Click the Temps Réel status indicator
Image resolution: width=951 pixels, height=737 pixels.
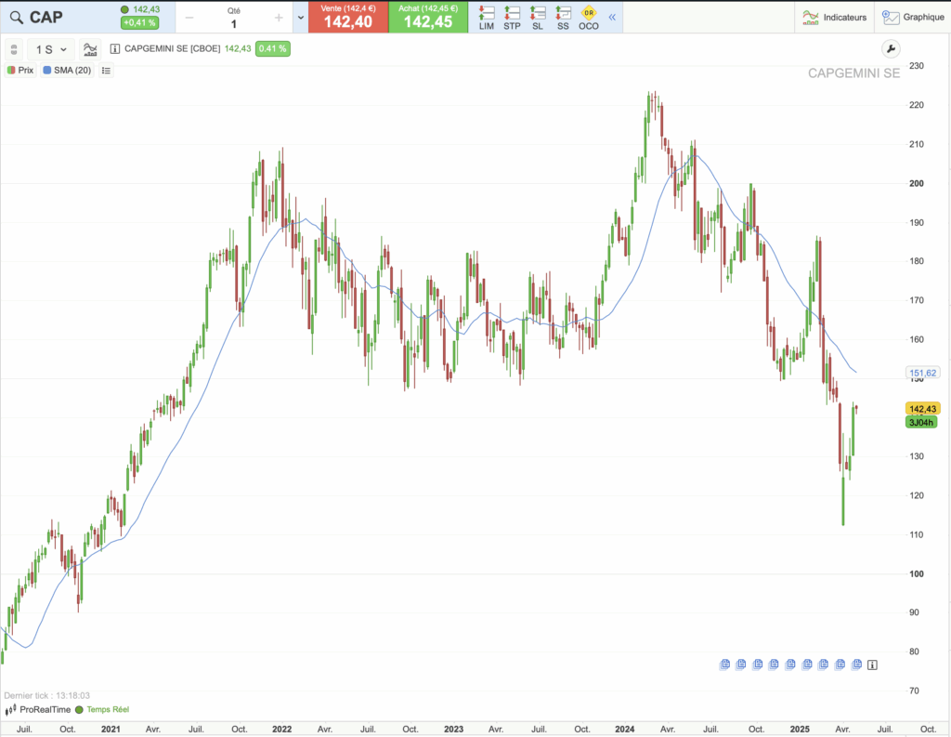pos(102,710)
